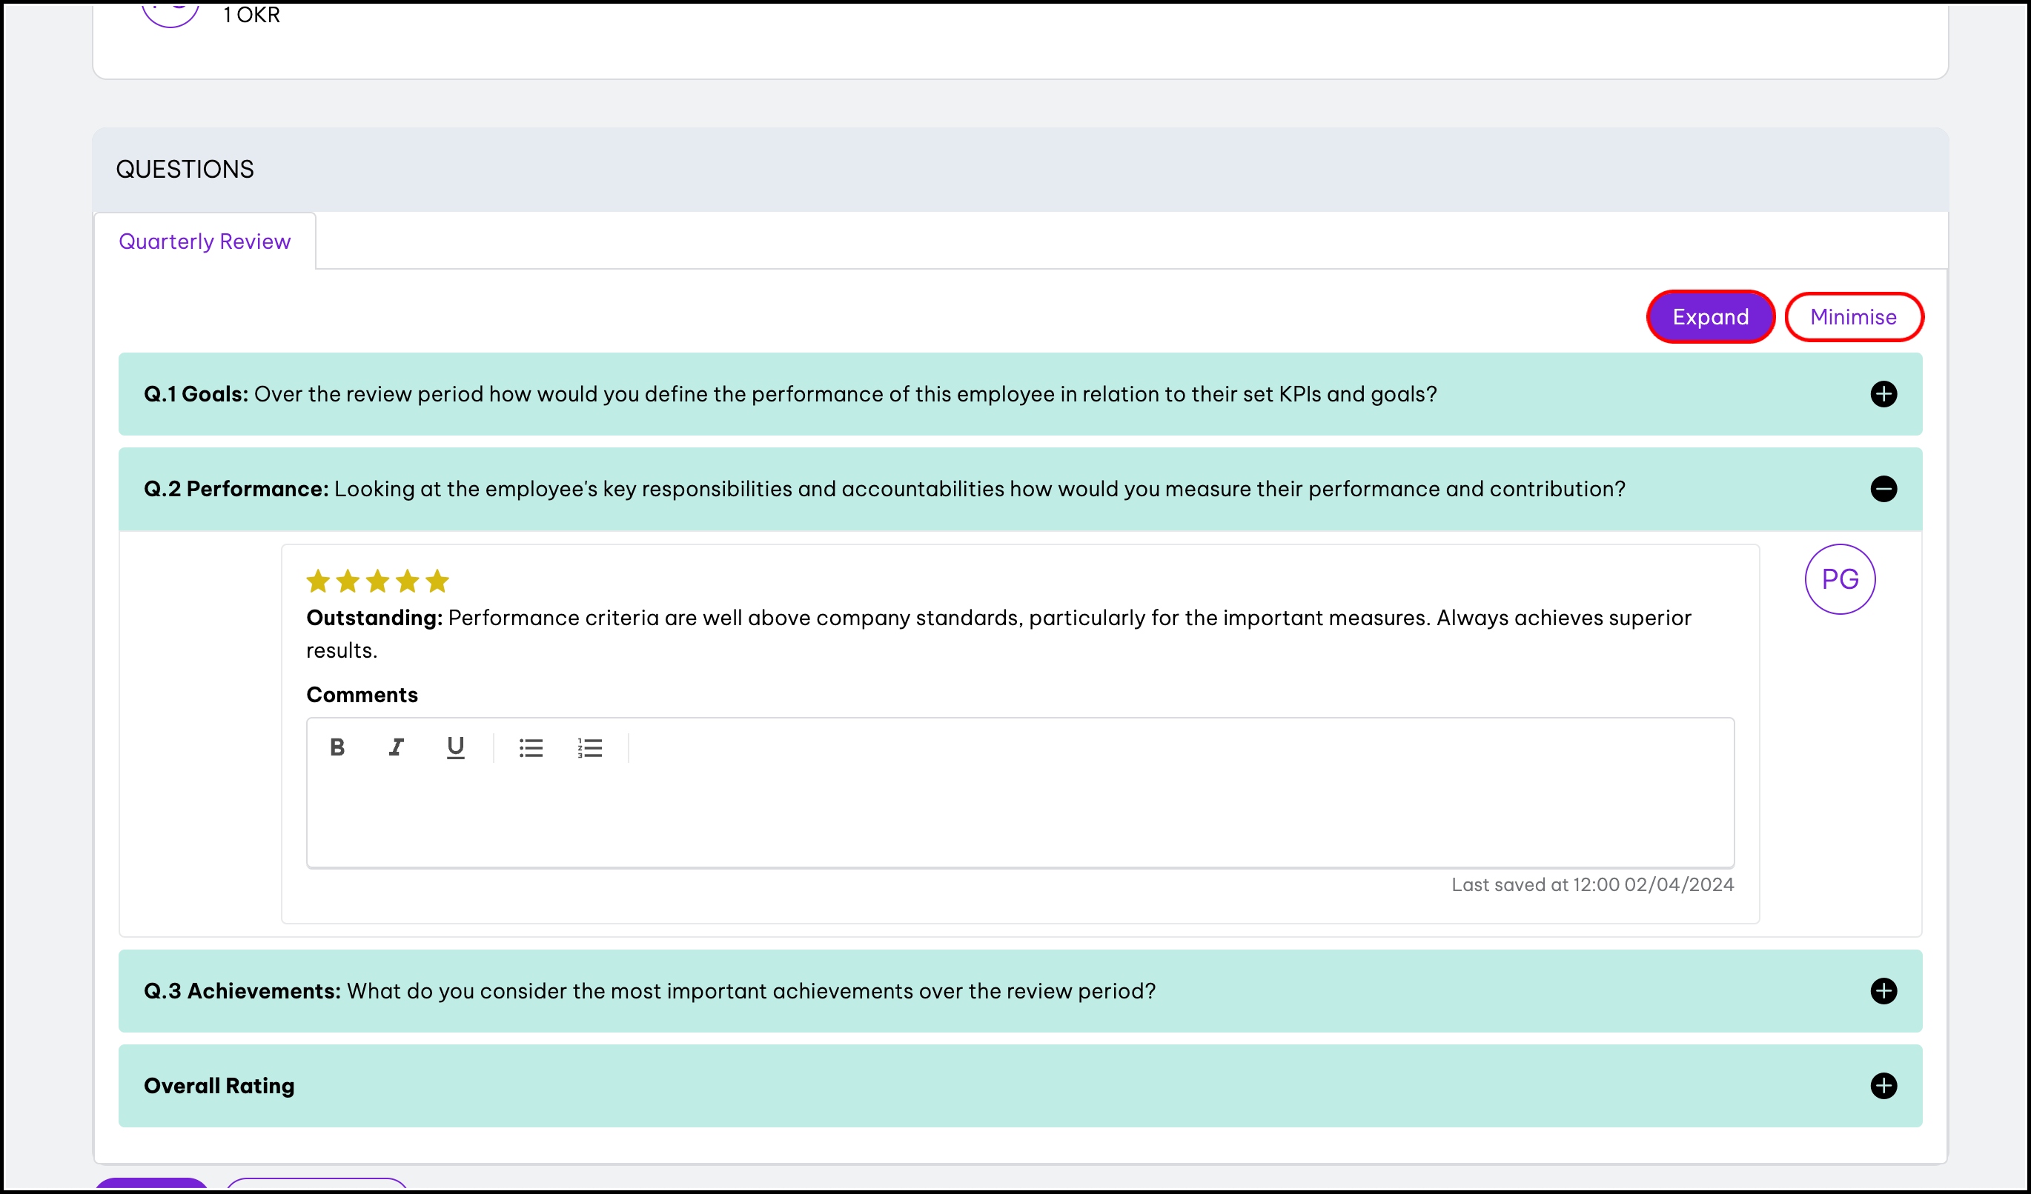2031x1194 pixels.
Task: Apply italic formatting in Comments editor
Action: (x=396, y=747)
